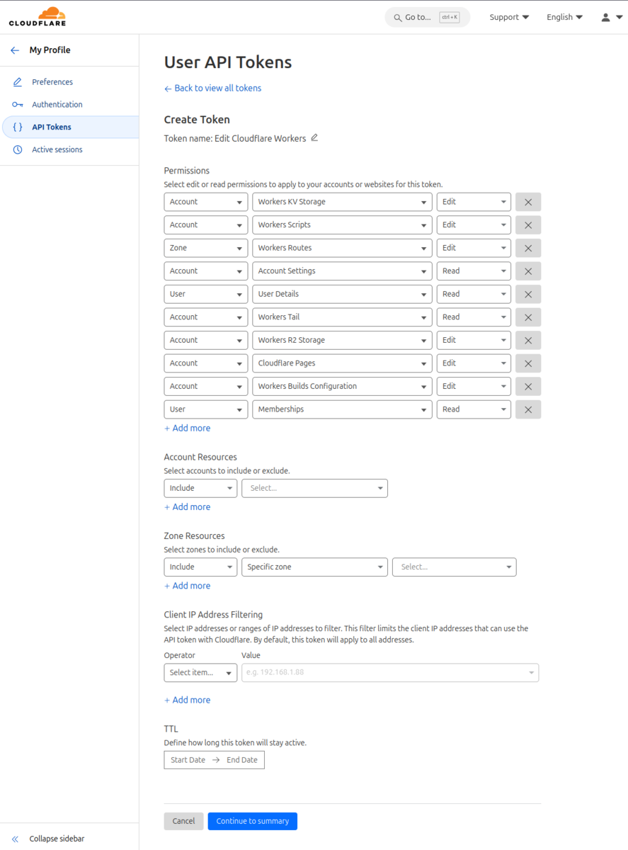Viewport: 628px width, 850px height.
Task: Open the Account Resources Include dropdown
Action: click(x=200, y=488)
